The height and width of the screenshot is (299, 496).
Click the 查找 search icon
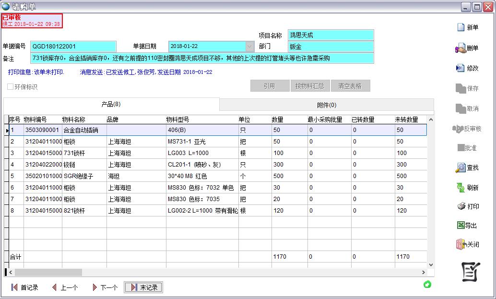(461, 167)
